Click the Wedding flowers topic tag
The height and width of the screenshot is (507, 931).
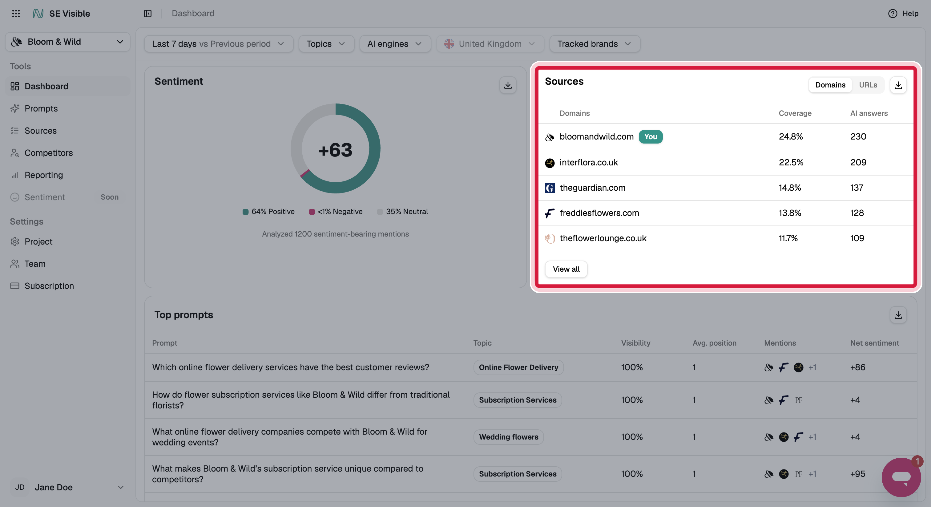click(509, 437)
